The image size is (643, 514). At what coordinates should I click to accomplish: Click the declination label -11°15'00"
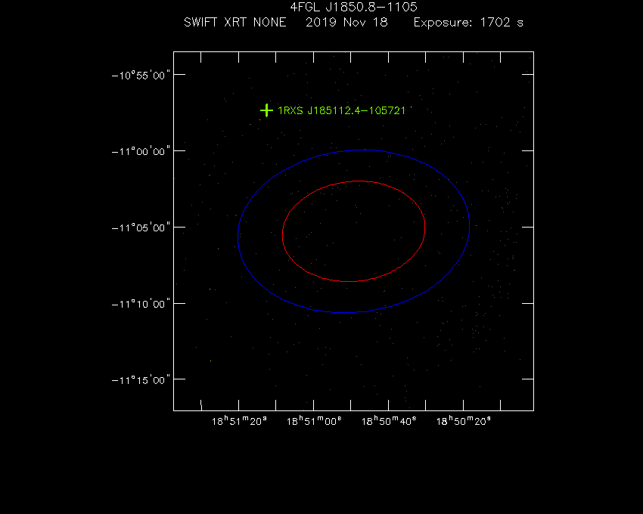click(x=141, y=380)
